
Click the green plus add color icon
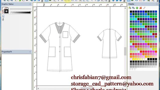[x=137, y=8]
